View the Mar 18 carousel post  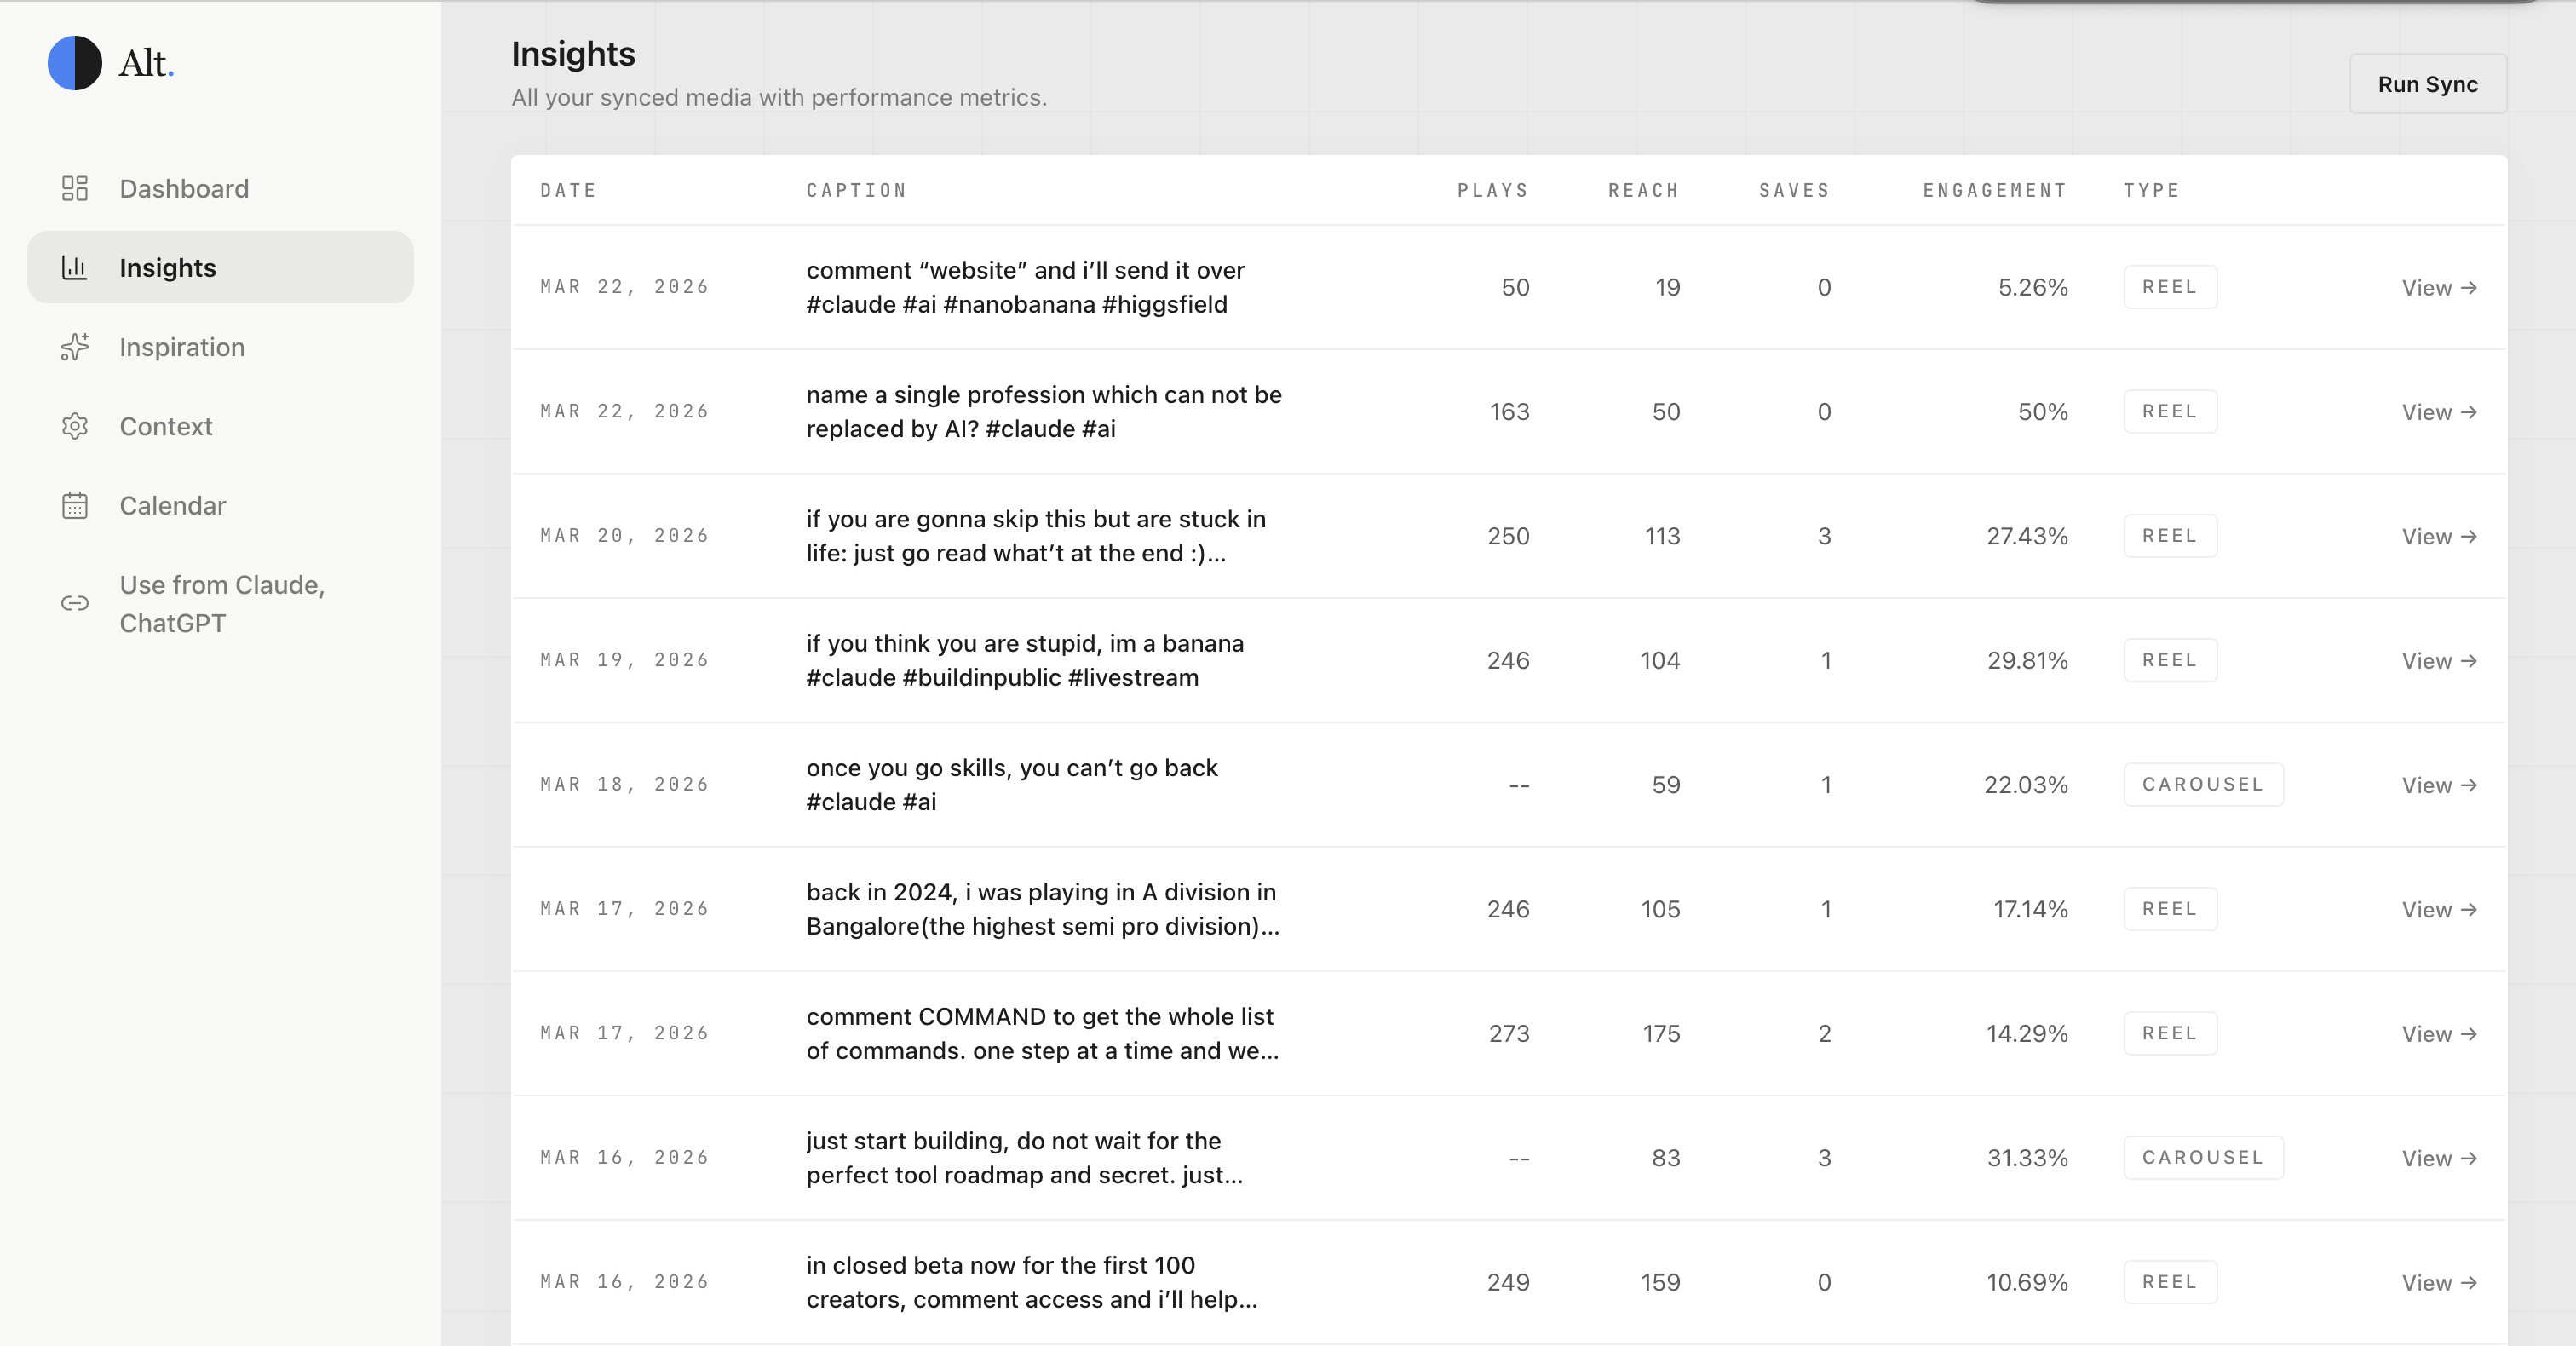(x=2438, y=785)
